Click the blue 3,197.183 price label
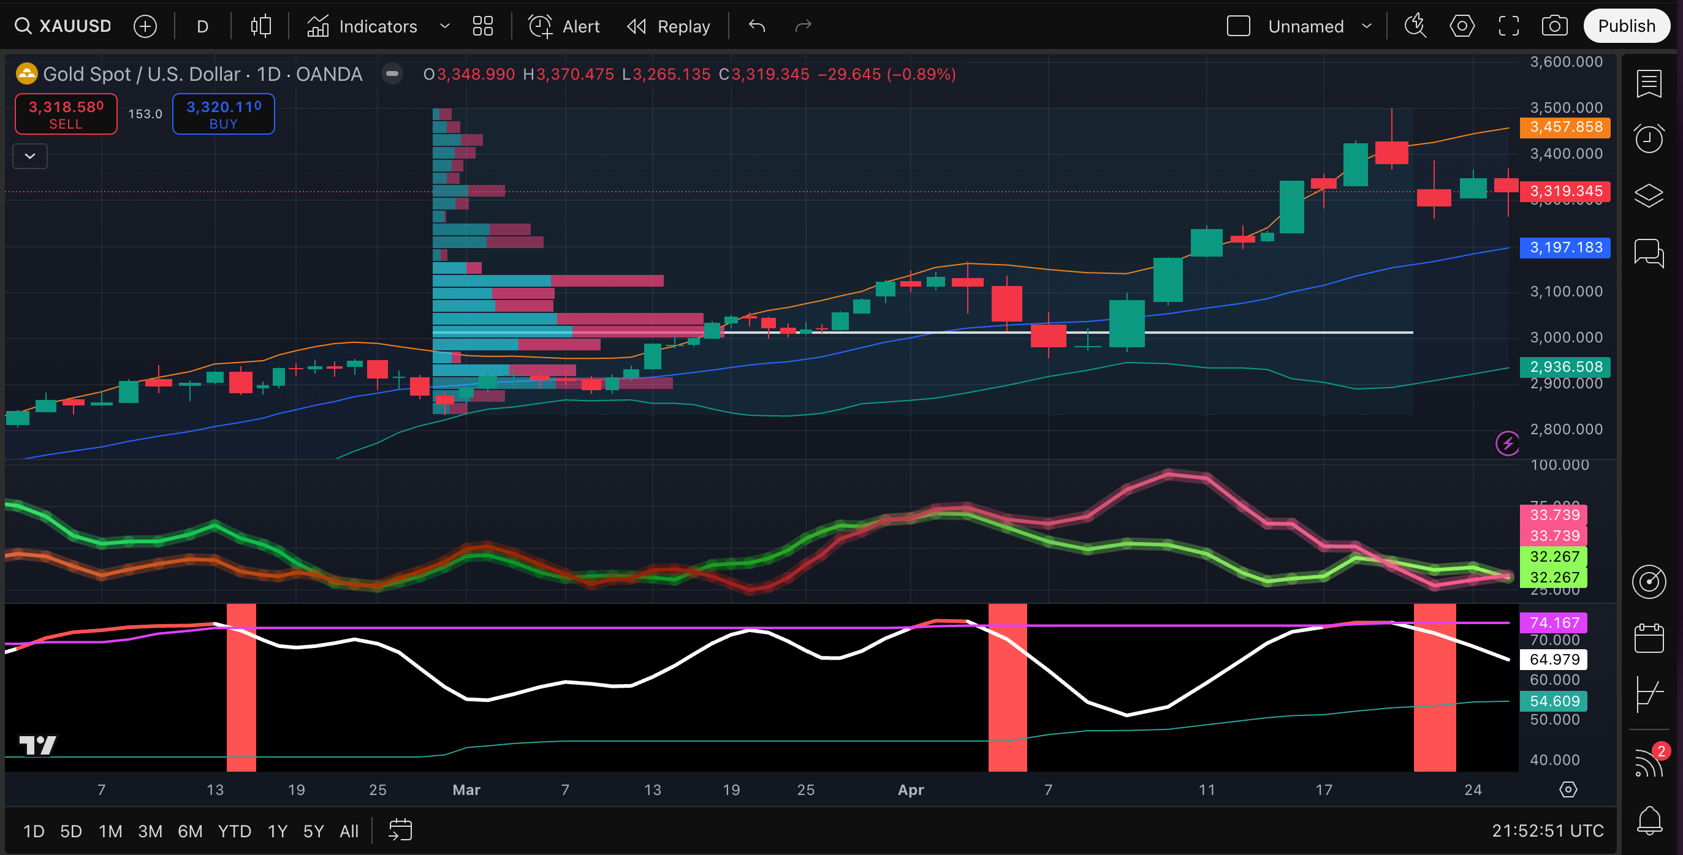This screenshot has width=1683, height=855. 1565,247
